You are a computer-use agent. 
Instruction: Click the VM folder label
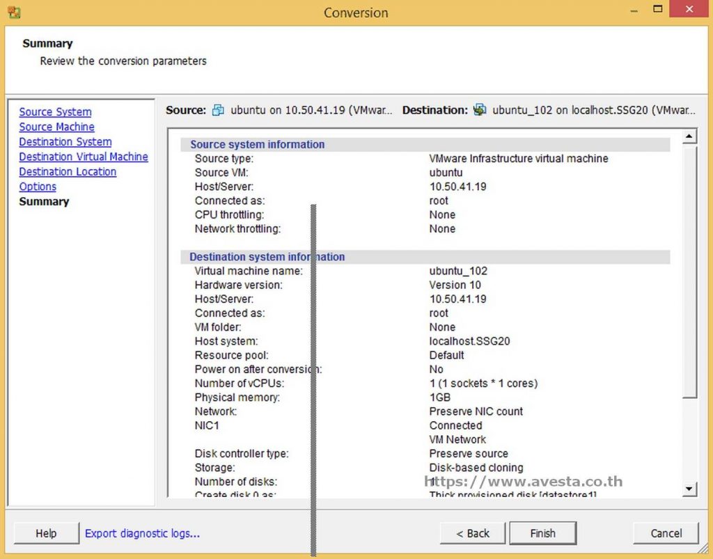point(218,327)
